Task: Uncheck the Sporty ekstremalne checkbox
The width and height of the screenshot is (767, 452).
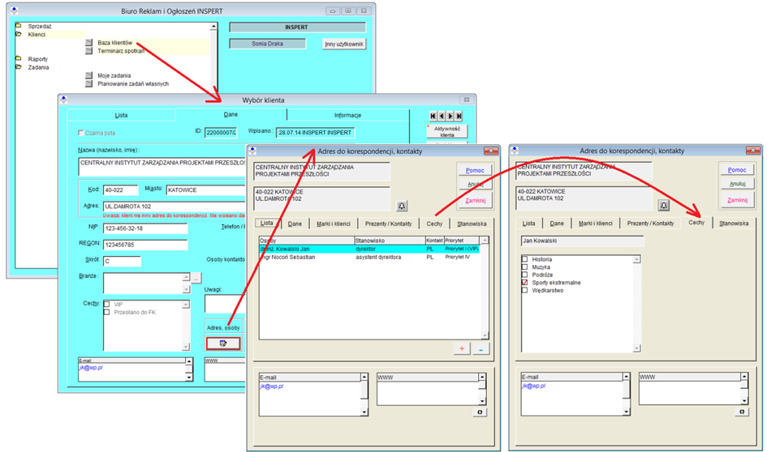Action: 525,283
